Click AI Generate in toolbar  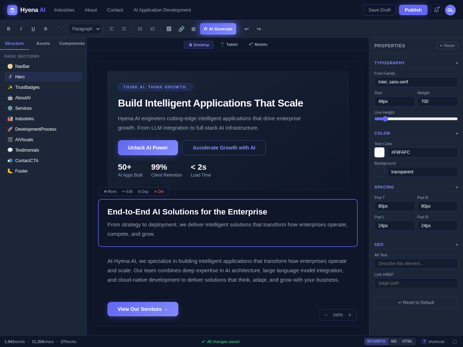[218, 29]
